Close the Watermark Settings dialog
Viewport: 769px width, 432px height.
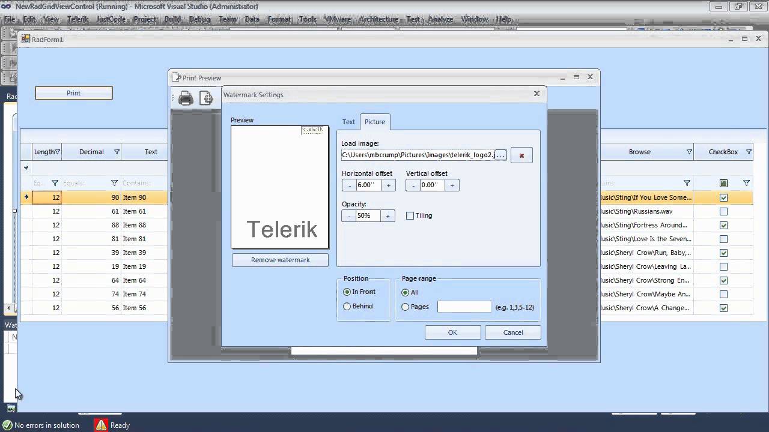click(x=536, y=94)
